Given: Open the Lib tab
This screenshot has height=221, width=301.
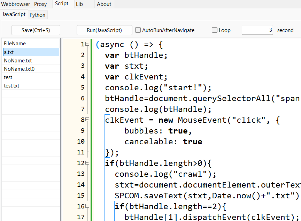Looking at the screenshot, I should [x=79, y=4].
